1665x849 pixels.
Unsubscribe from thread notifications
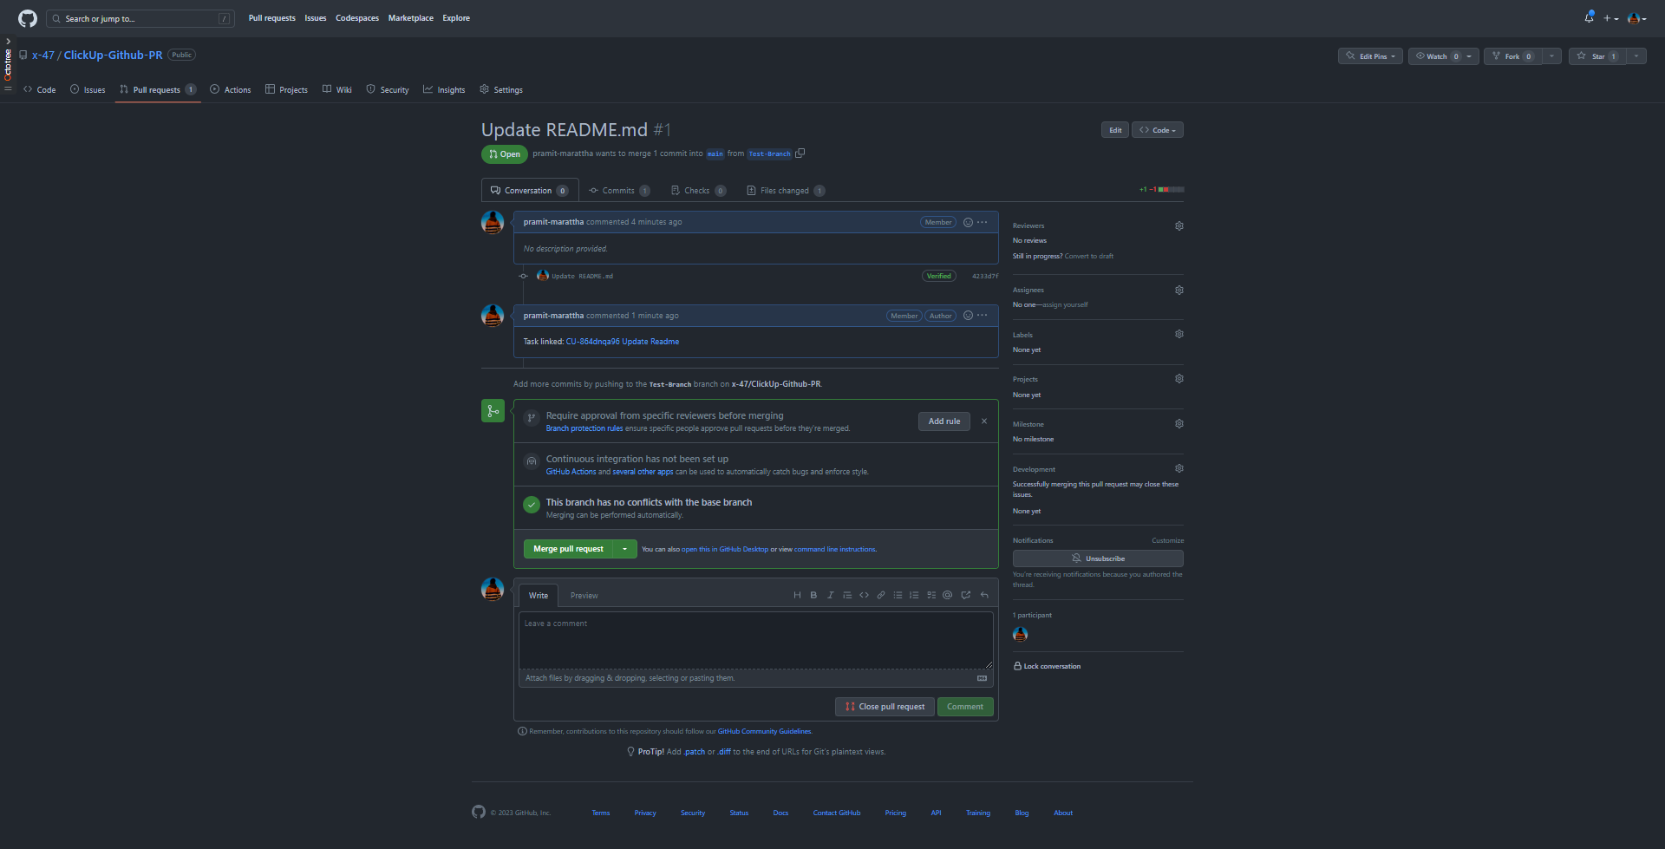pyautogui.click(x=1098, y=558)
